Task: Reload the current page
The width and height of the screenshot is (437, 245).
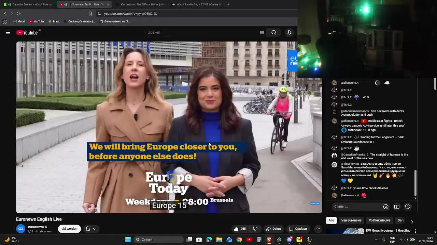Action: 18,14
